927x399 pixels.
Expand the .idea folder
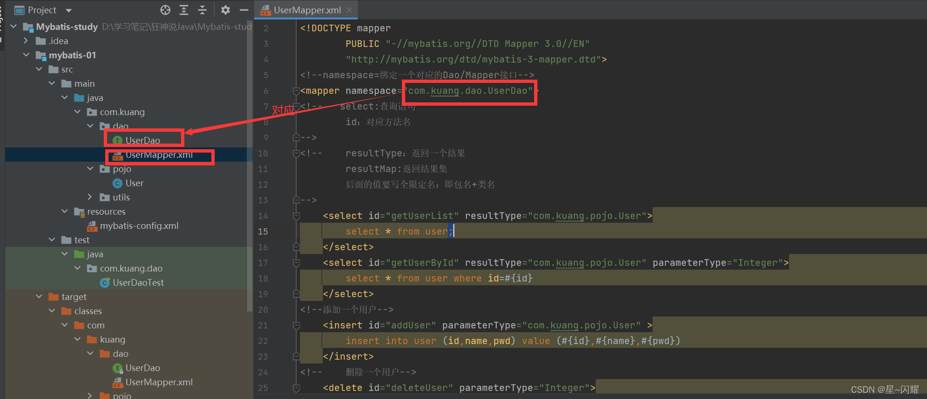27,41
